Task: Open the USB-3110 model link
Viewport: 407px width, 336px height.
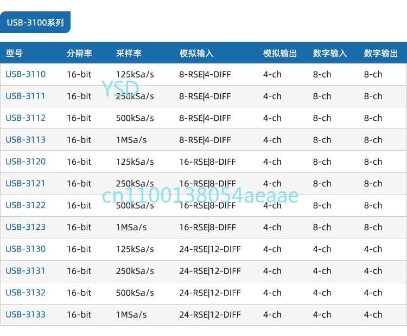Action: pos(26,74)
